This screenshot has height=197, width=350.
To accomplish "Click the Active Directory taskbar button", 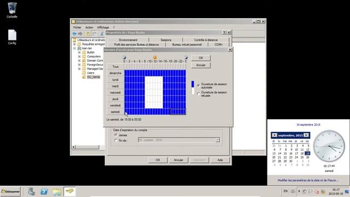I will pos(69,192).
